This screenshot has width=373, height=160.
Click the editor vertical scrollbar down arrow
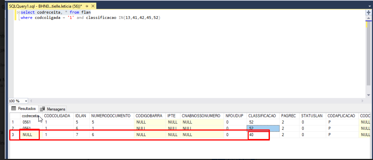click(368, 95)
